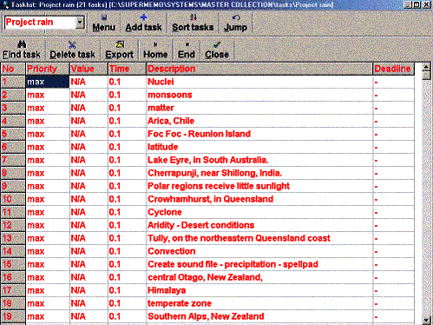Click the Jump arrow icon
Image resolution: width=433 pixels, height=325 pixels.
(x=236, y=17)
